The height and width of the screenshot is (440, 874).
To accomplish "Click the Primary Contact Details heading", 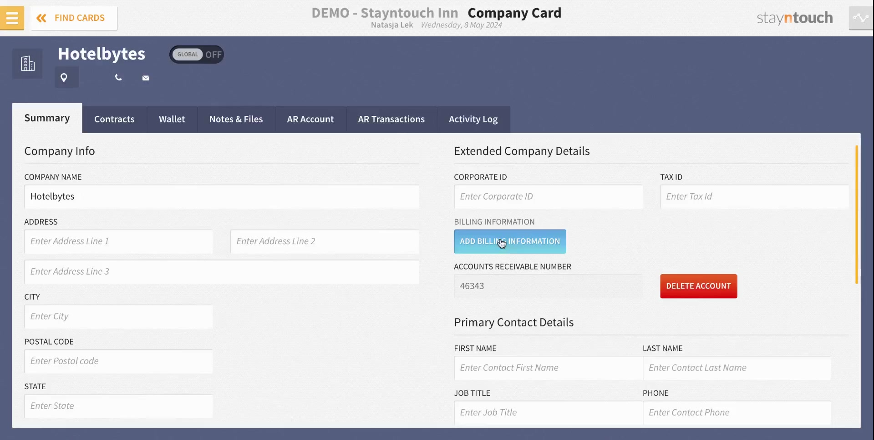I will click(514, 322).
